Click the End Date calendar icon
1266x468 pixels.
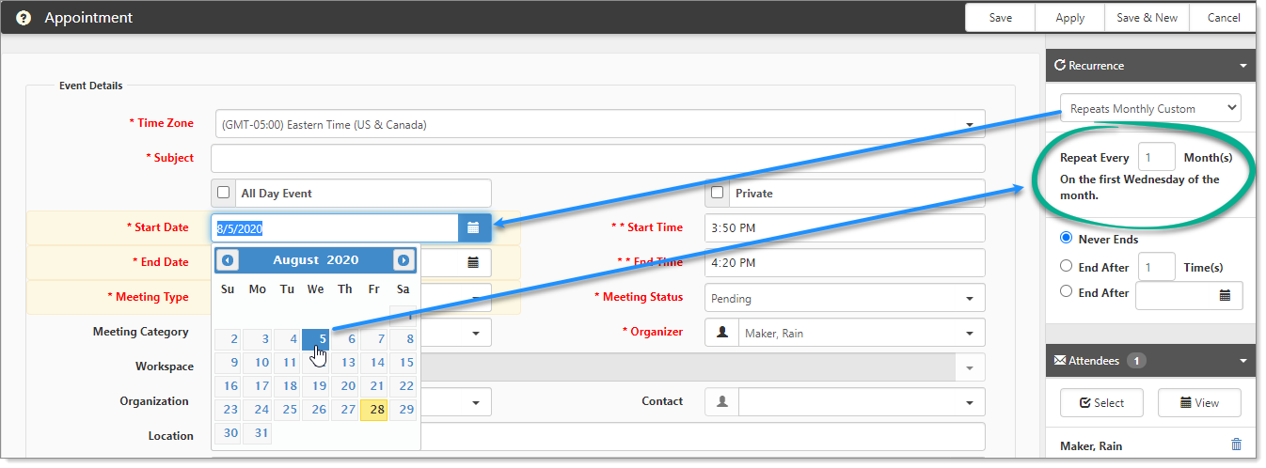tap(474, 262)
